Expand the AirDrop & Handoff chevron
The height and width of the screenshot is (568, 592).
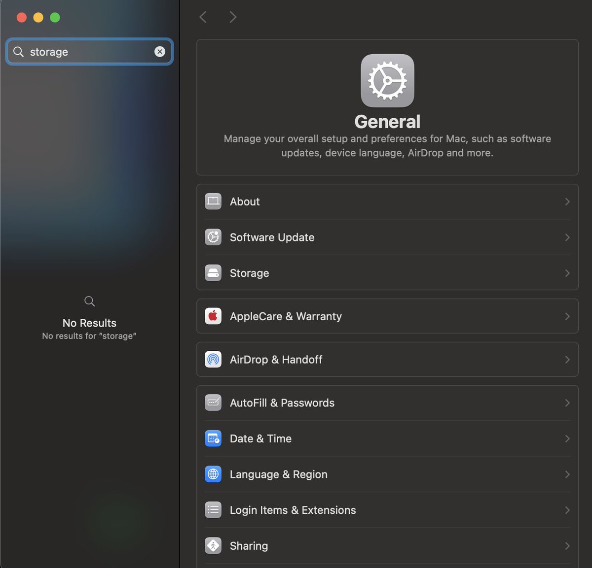pos(567,360)
